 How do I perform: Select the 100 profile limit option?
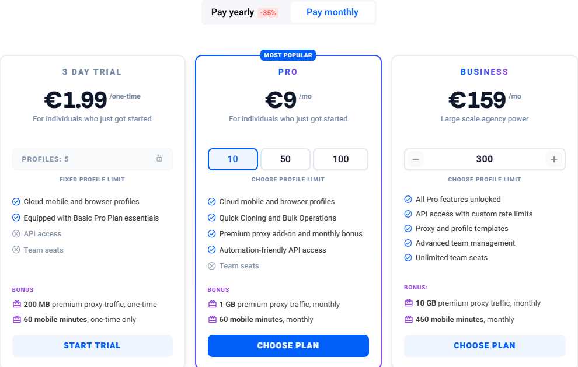[x=340, y=159]
